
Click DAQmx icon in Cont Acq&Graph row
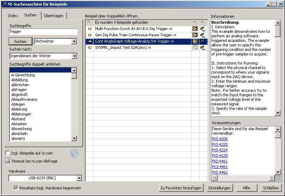pos(203,42)
